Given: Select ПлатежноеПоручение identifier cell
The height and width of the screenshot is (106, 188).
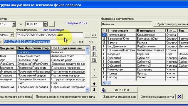Looking at the screenshot, I should click(x=34, y=68).
